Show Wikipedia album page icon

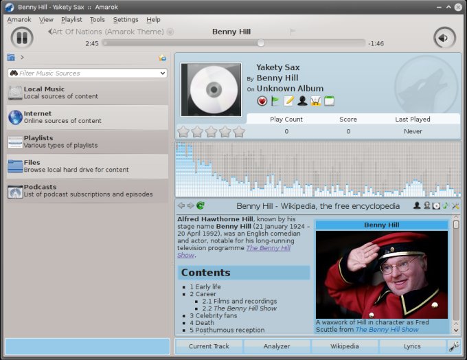coord(436,205)
